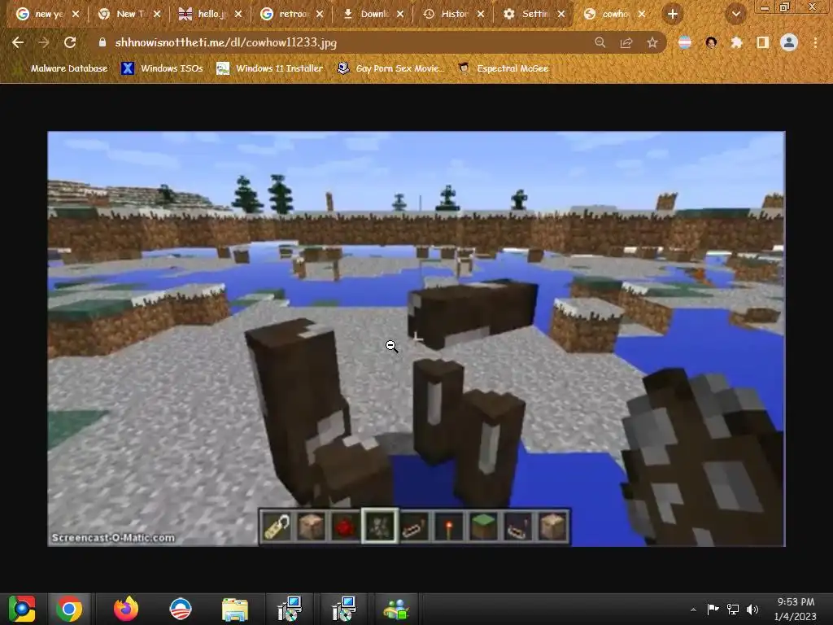This screenshot has height=625, width=833.
Task: Reload the current page
Action: [70, 42]
